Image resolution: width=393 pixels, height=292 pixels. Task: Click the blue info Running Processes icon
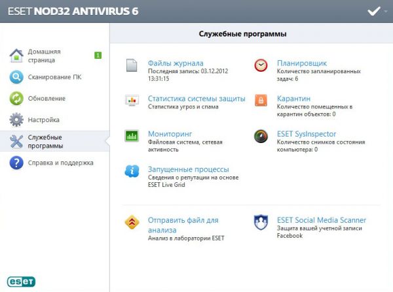[132, 171]
